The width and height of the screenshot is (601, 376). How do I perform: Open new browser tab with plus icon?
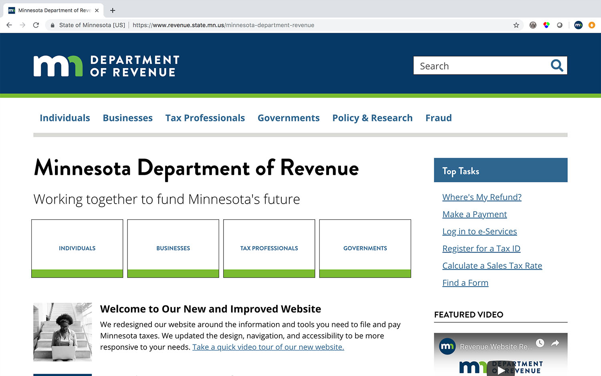[113, 10]
